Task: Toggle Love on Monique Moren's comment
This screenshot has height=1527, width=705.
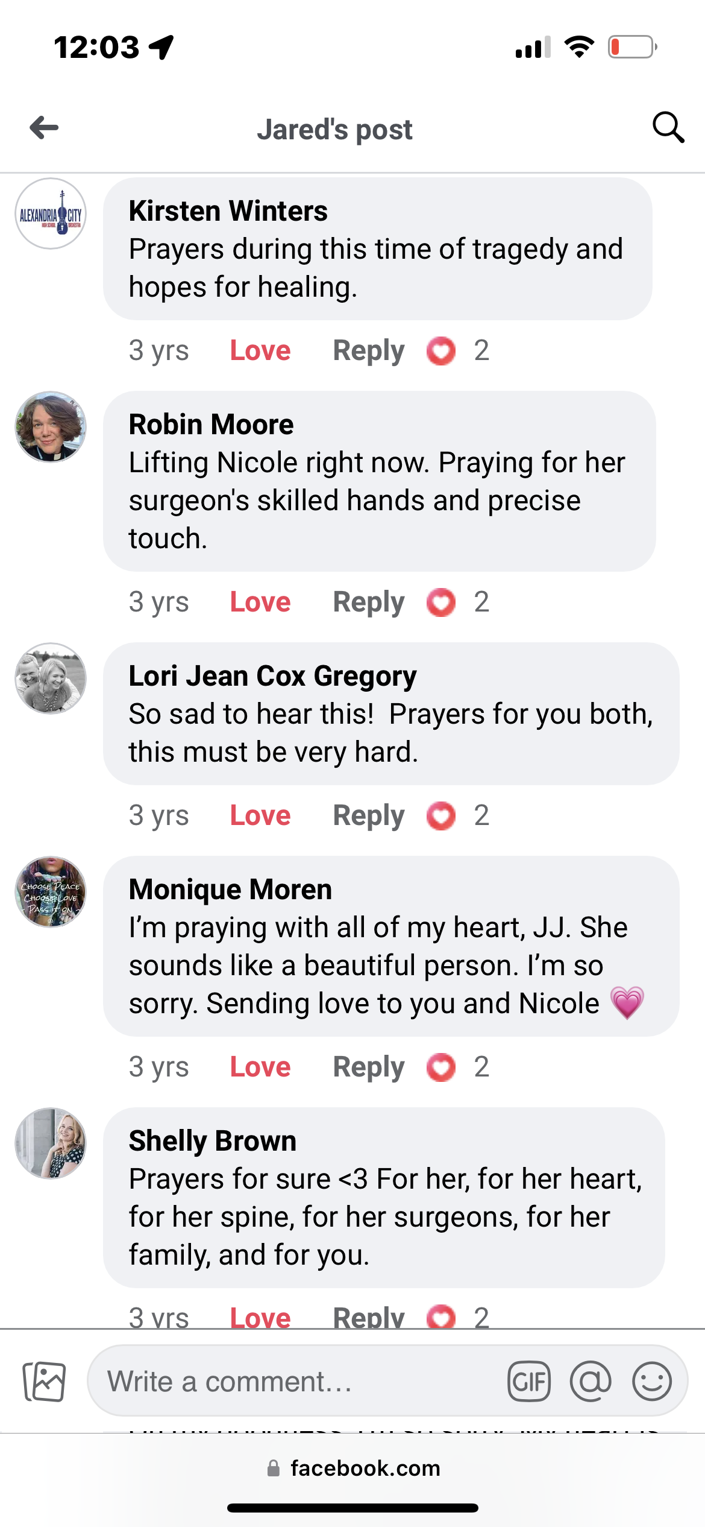Action: coord(260,1067)
